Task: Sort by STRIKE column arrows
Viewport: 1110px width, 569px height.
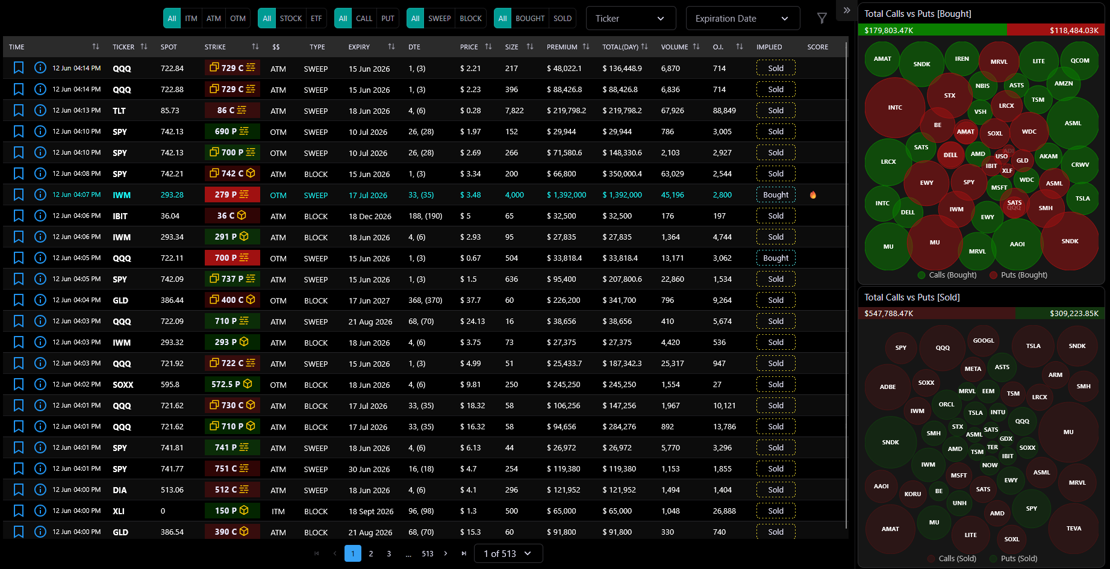Action: tap(255, 46)
